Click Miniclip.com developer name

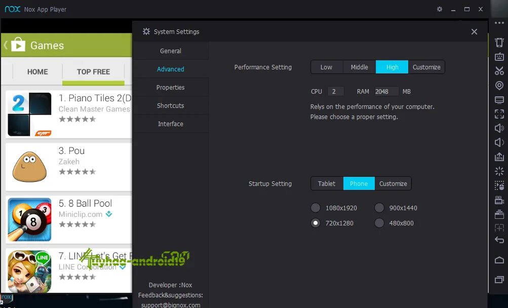point(81,214)
